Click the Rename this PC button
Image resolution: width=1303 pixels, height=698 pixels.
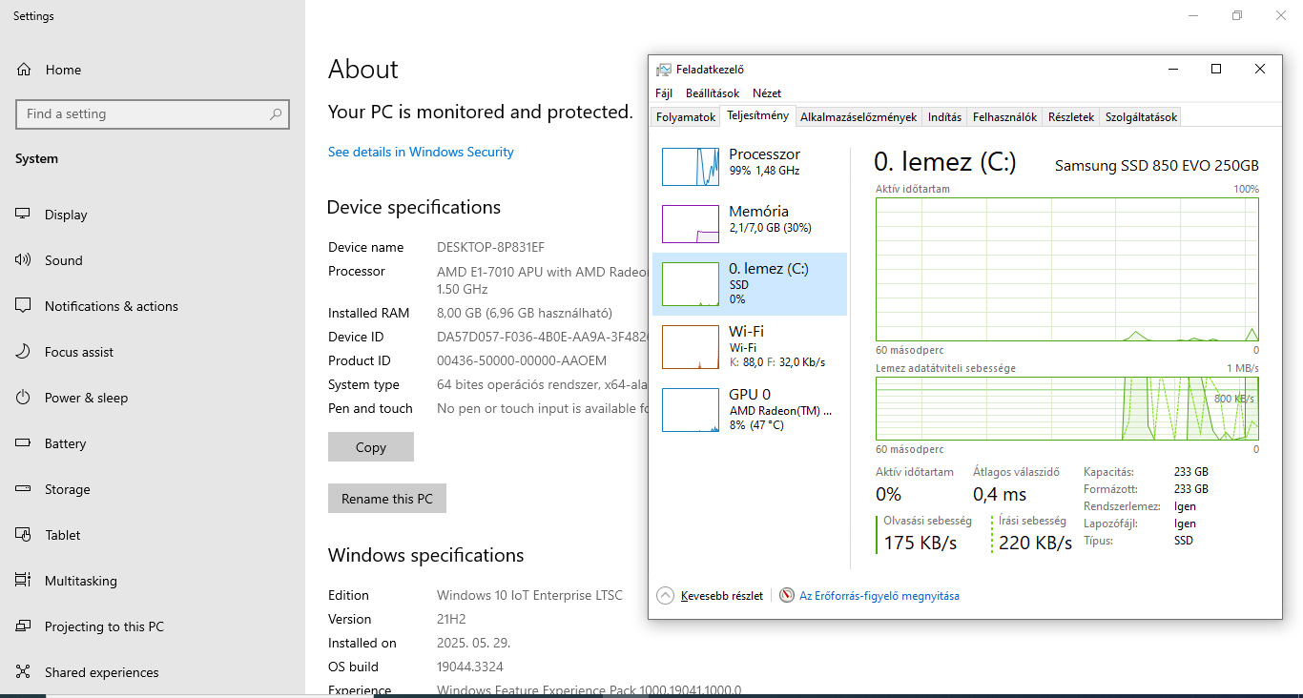[387, 499]
